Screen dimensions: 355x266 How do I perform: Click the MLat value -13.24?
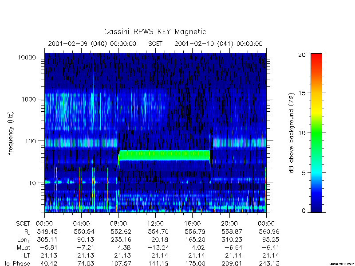(x=158, y=247)
